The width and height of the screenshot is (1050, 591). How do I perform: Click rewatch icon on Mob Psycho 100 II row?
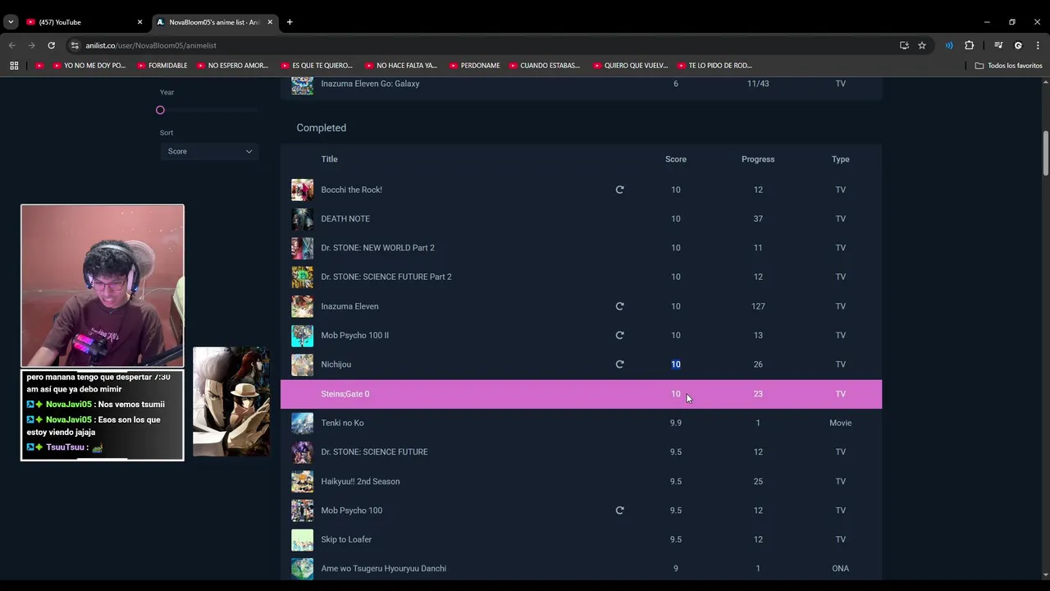(x=619, y=335)
